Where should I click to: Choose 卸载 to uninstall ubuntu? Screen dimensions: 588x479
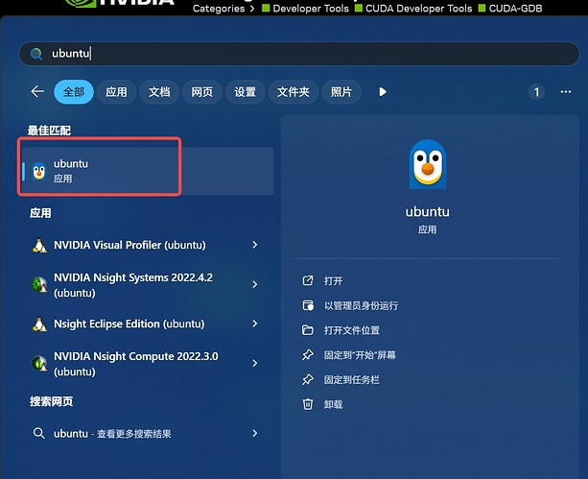[x=333, y=405]
